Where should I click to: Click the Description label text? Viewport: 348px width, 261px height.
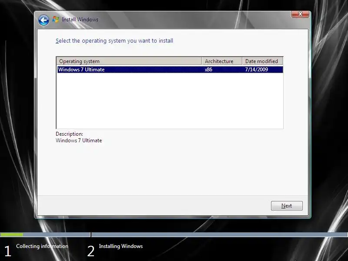click(x=69, y=134)
